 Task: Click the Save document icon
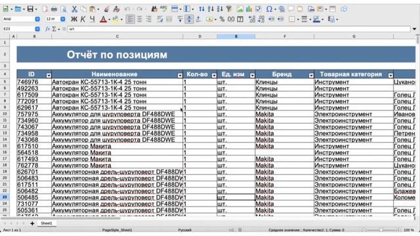[x=30, y=9]
